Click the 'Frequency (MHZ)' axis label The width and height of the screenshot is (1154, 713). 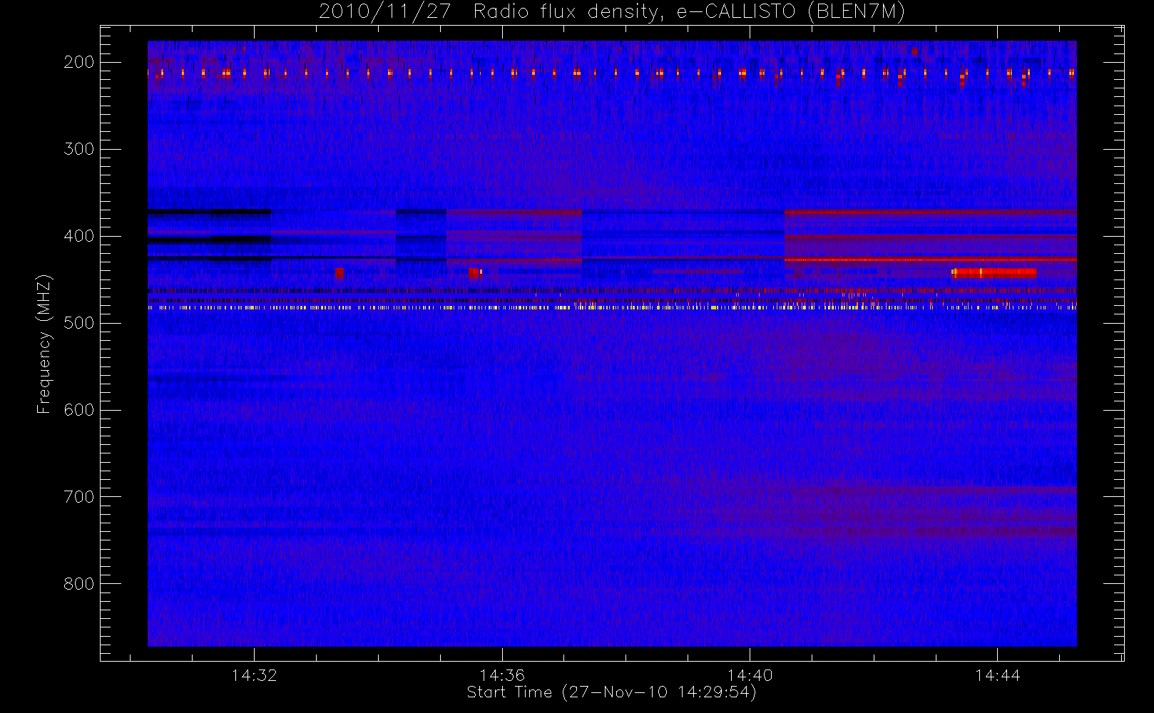tap(44, 344)
